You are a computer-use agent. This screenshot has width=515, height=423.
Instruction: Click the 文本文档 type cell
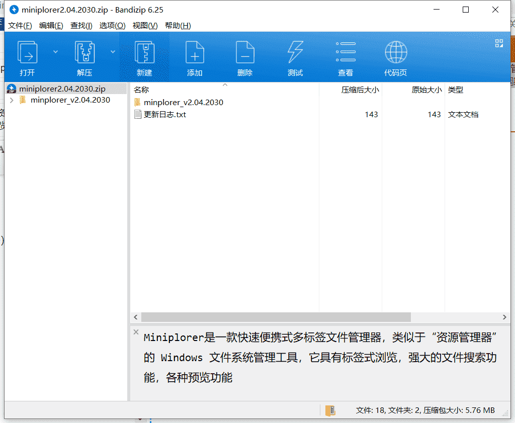click(x=463, y=115)
